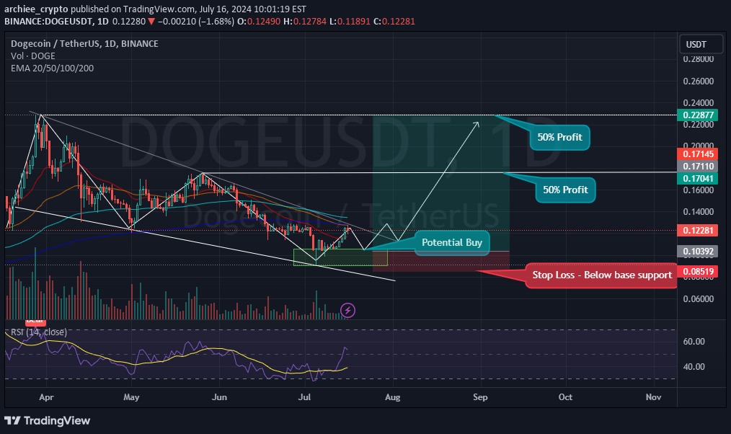Click the red 0.17145 price label
The width and height of the screenshot is (731, 434).
click(x=697, y=154)
